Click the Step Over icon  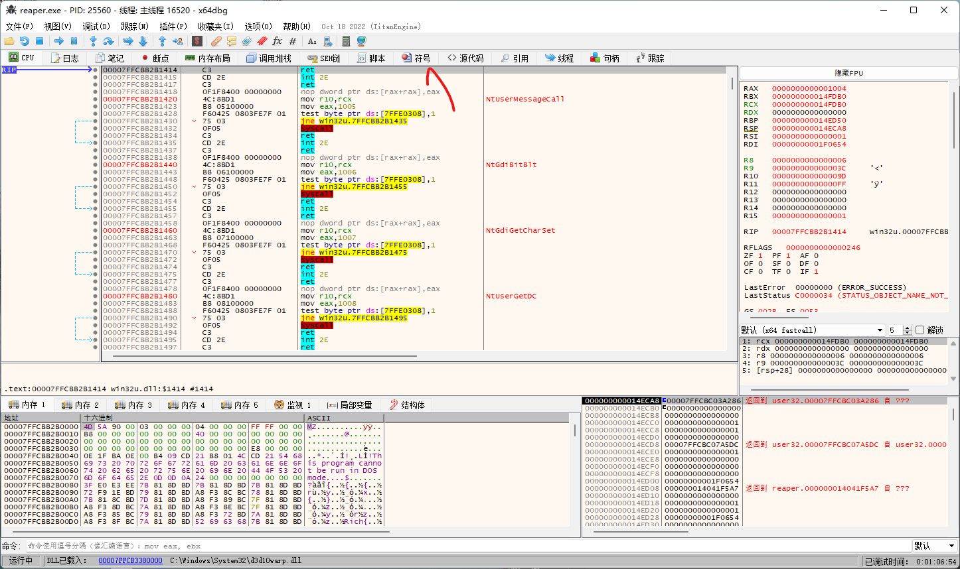108,41
